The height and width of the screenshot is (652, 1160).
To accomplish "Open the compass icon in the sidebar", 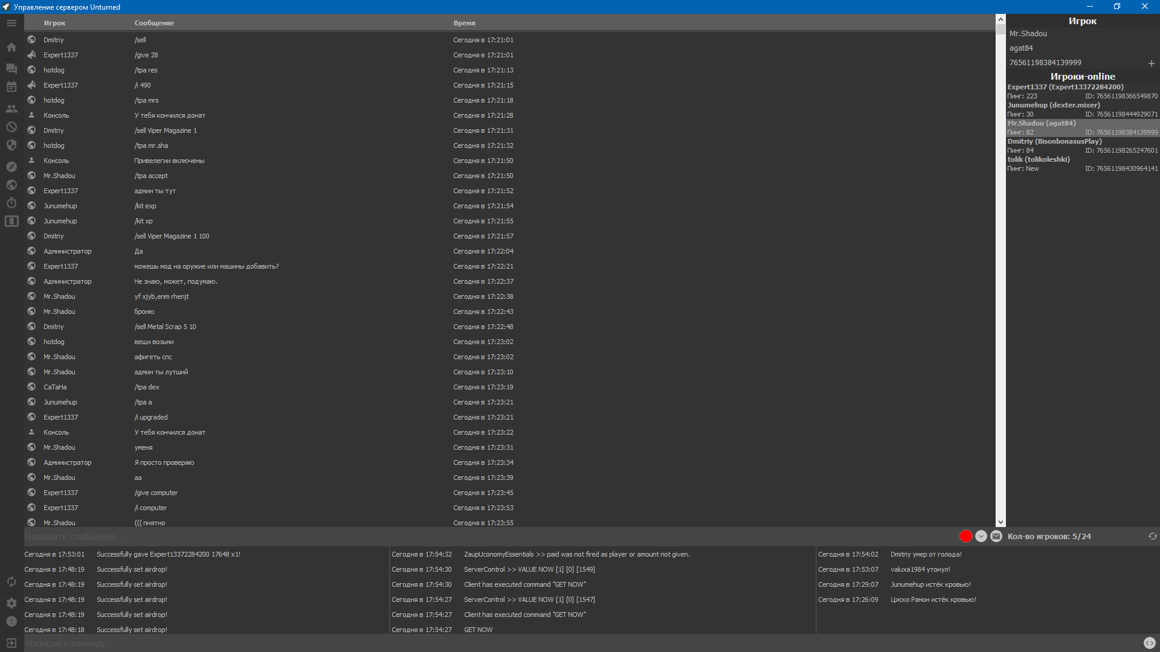I will pos(11,167).
